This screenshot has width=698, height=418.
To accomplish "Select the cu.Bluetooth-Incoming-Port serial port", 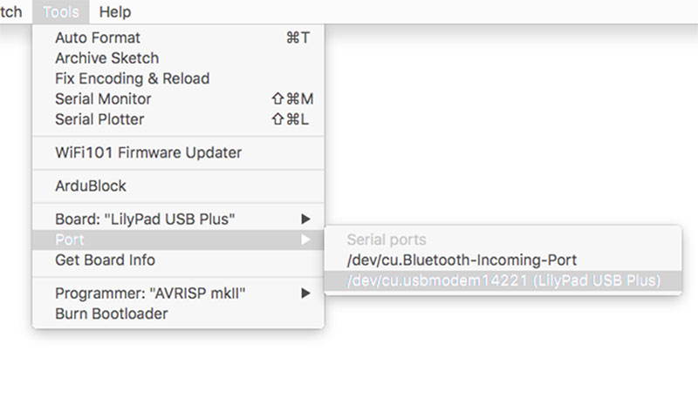I will [x=462, y=260].
